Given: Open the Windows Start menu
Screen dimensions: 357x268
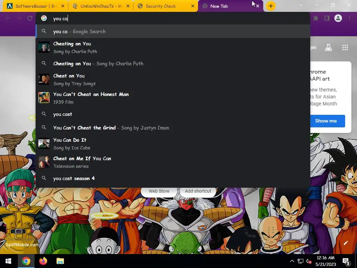Looking at the screenshot, I should 8,261.
